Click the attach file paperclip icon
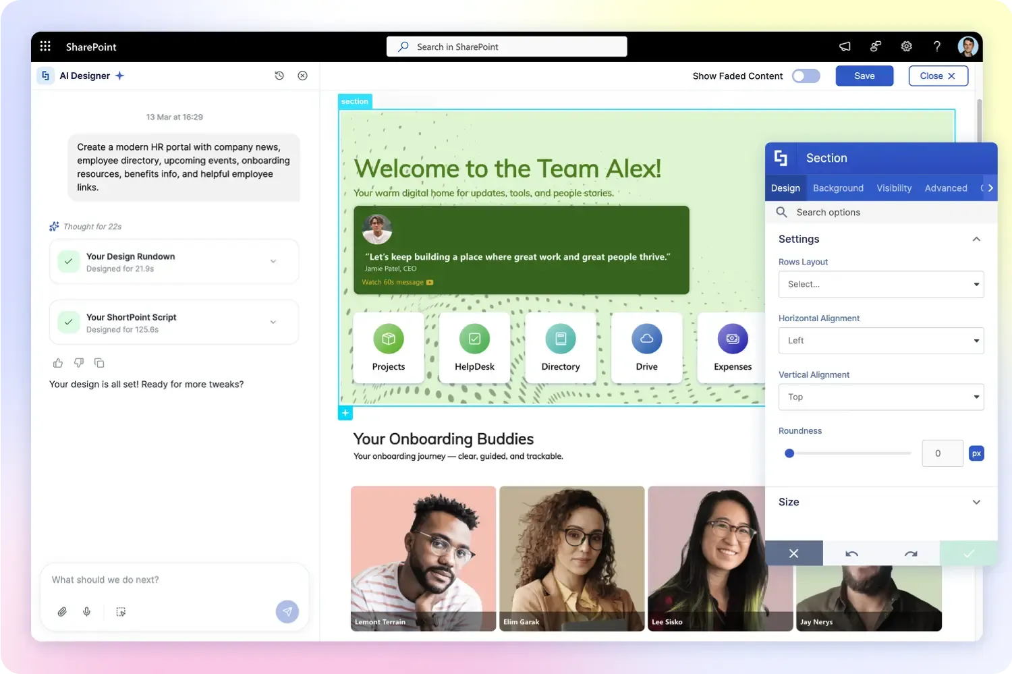This screenshot has width=1012, height=674. tap(62, 612)
